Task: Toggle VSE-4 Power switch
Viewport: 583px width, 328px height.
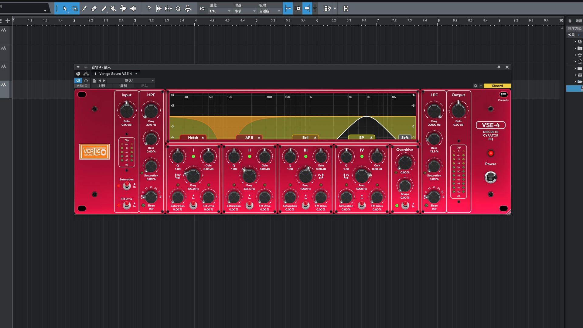Action: coord(490,177)
